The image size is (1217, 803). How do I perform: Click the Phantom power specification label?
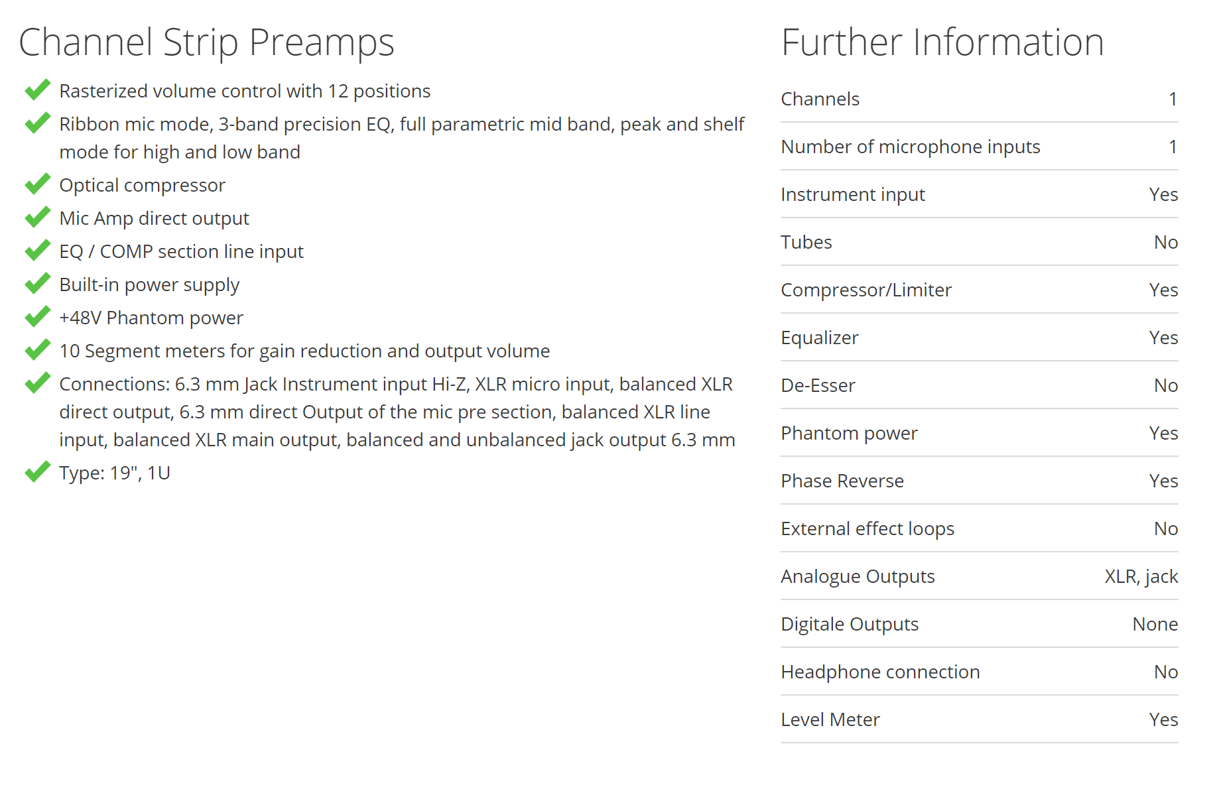click(x=849, y=434)
